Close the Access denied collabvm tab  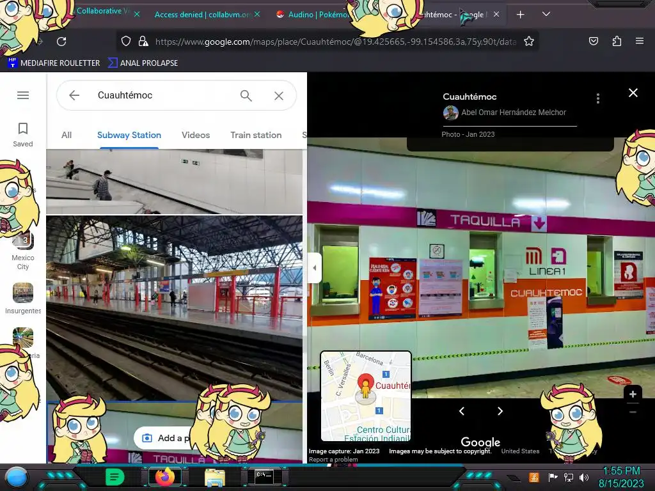257,14
